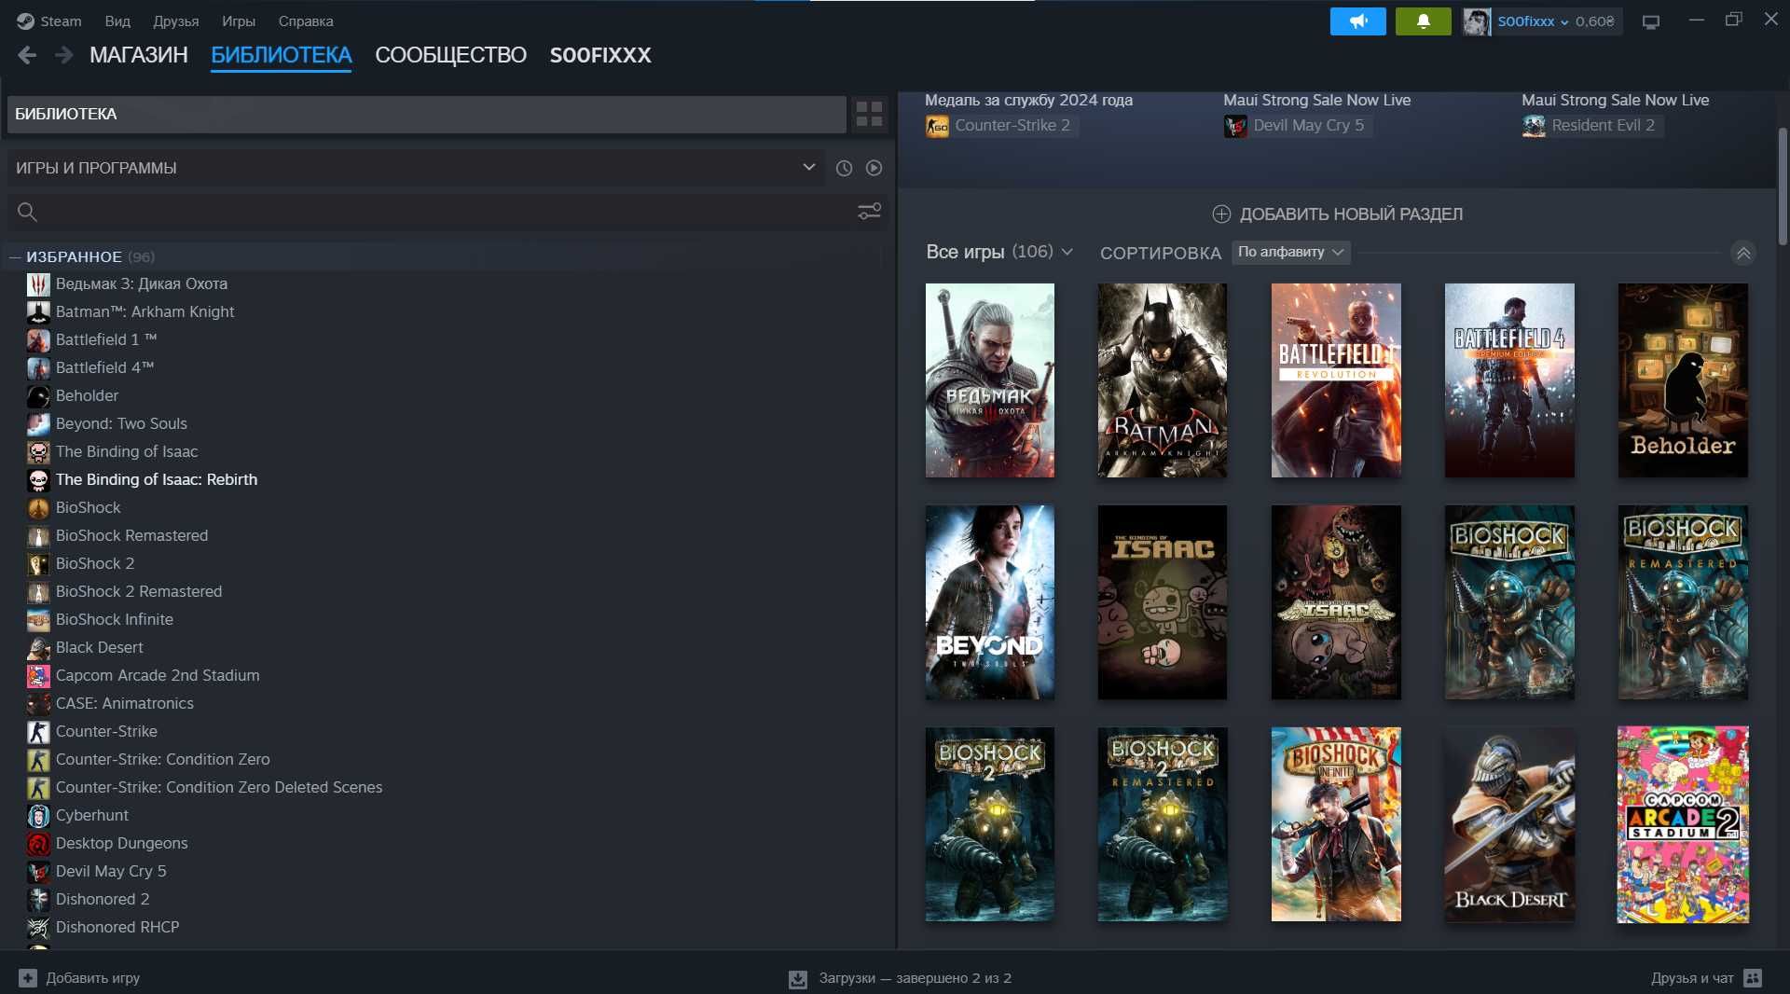Click the recent activity clock filter
The image size is (1790, 994).
click(x=844, y=168)
